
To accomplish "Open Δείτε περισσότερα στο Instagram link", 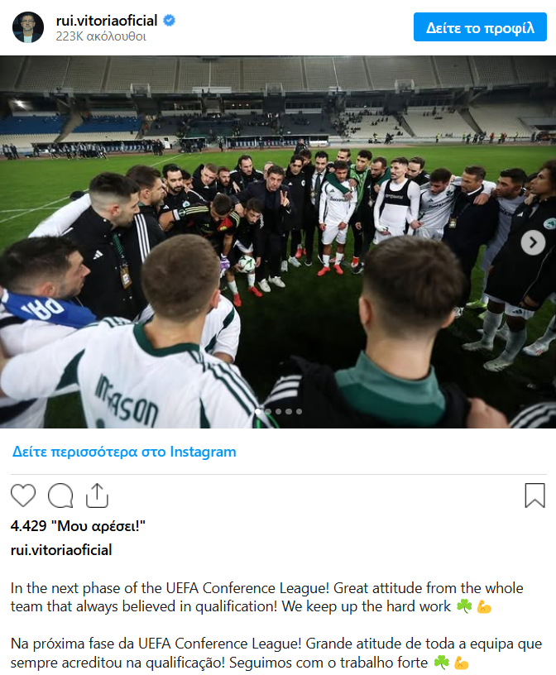I will click(124, 452).
